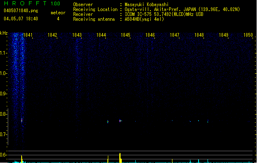Click the meteor count value 4
Screen dimensions: 257x163
point(58,19)
